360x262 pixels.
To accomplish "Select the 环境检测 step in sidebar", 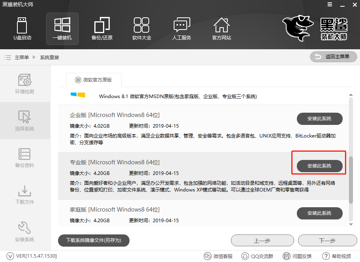I will 25,84.
